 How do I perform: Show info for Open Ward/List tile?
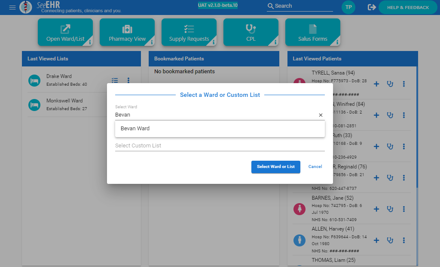click(x=90, y=42)
